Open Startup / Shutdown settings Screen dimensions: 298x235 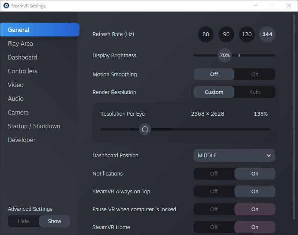click(x=34, y=126)
